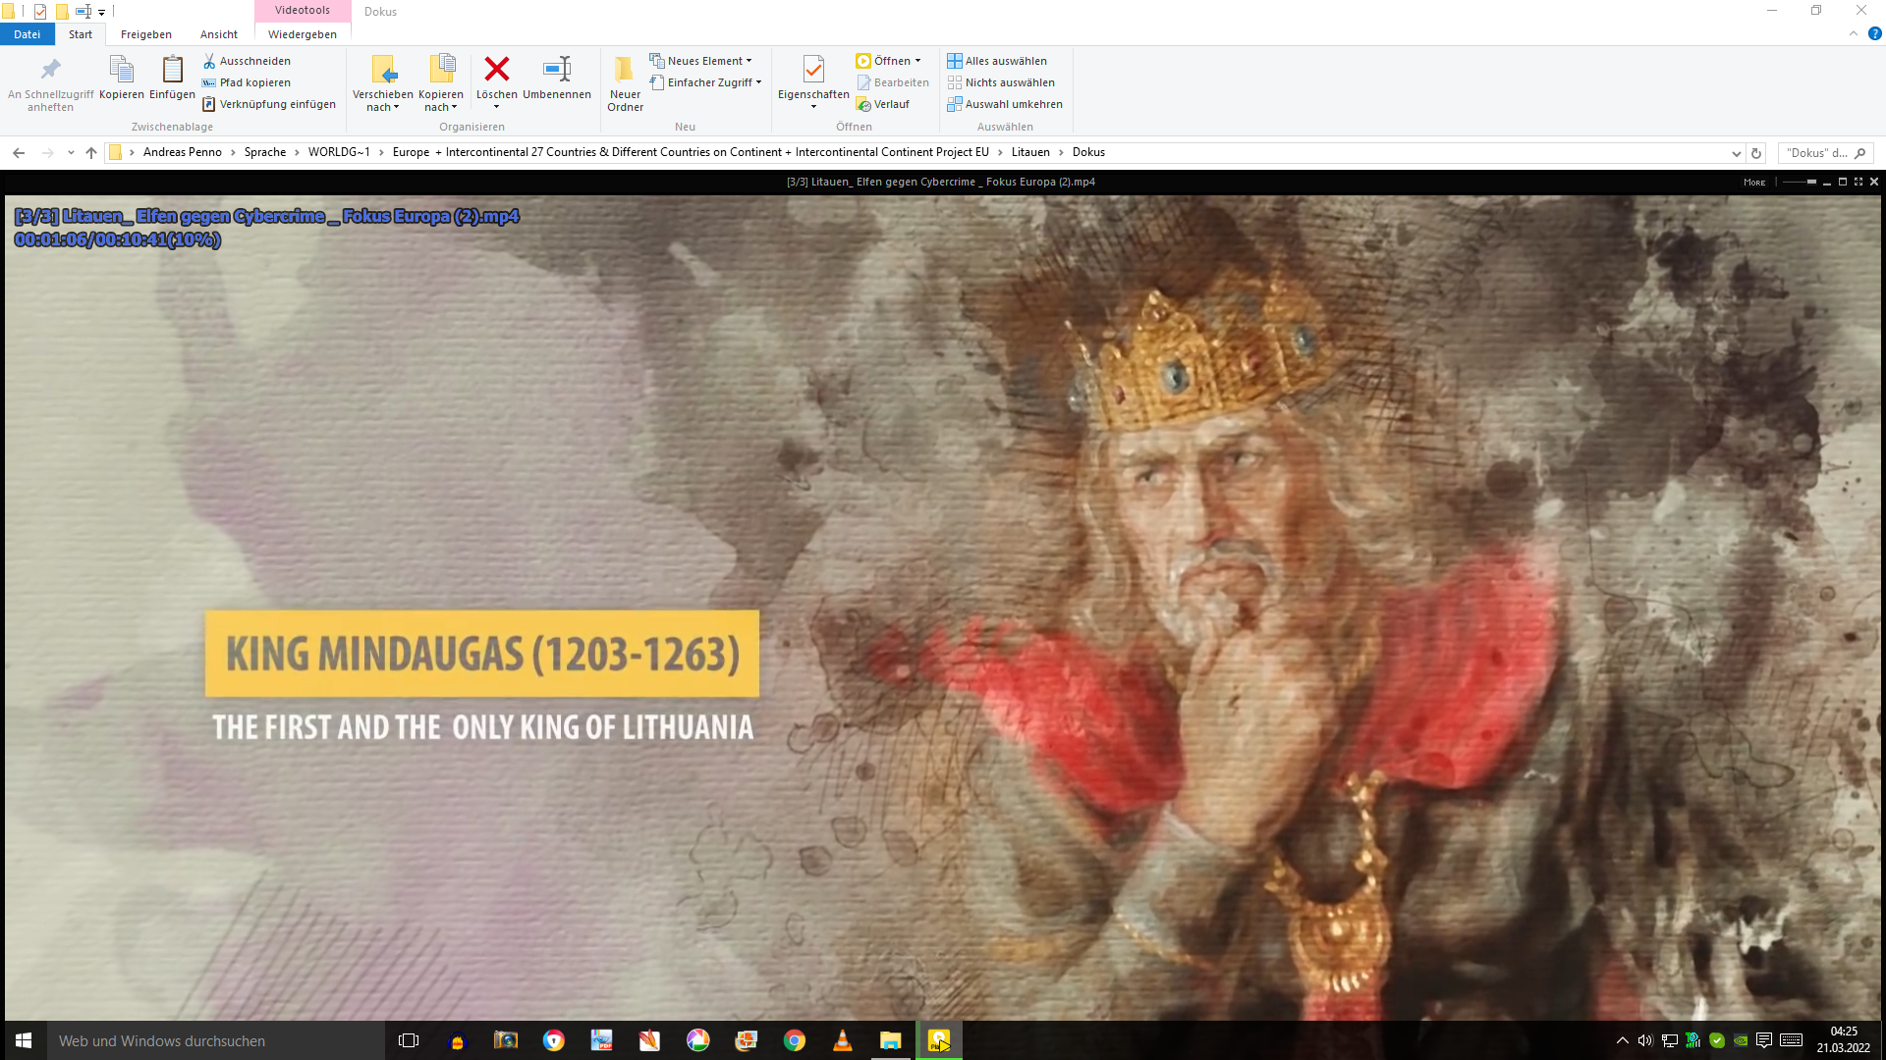Open Explorer help question mark icon
The height and width of the screenshot is (1060, 1886).
pos(1874,33)
